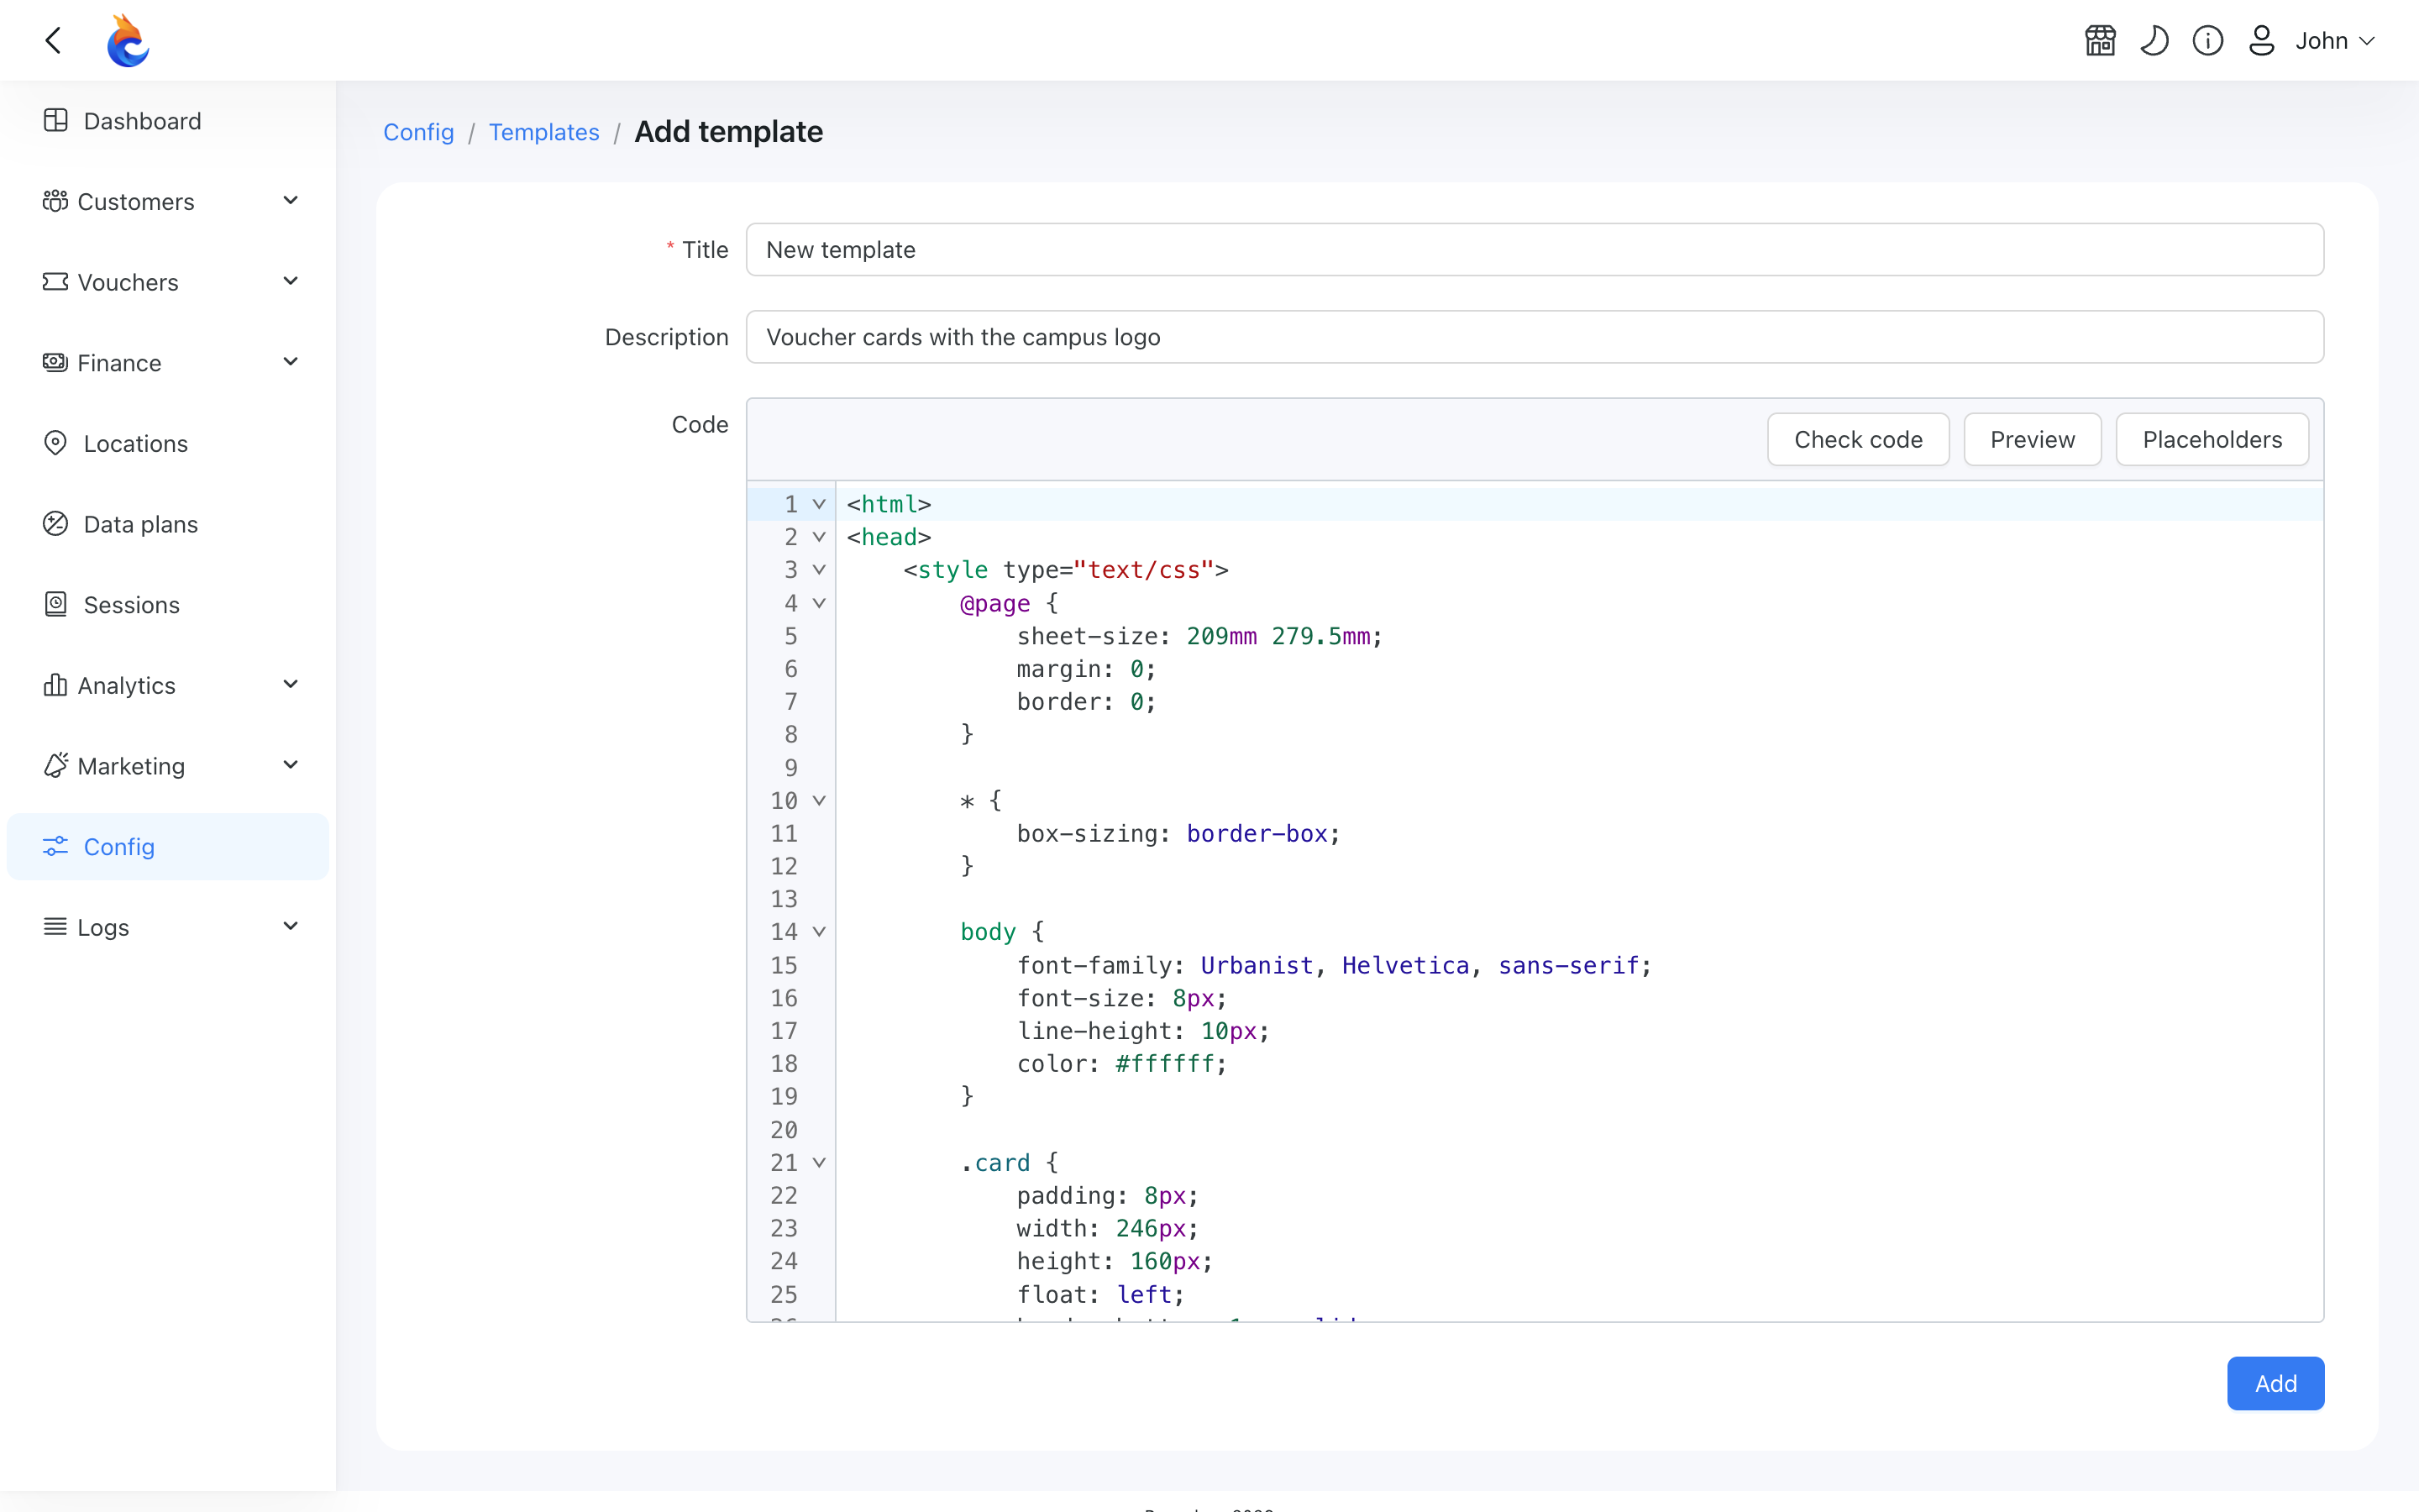Open Dashboard from the sidebar
2419x1512 pixels.
[x=168, y=121]
